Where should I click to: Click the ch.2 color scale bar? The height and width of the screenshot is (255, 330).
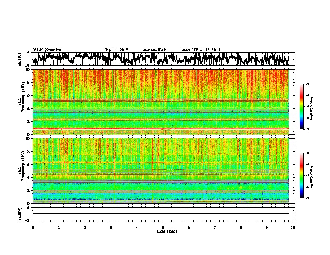click(301, 175)
